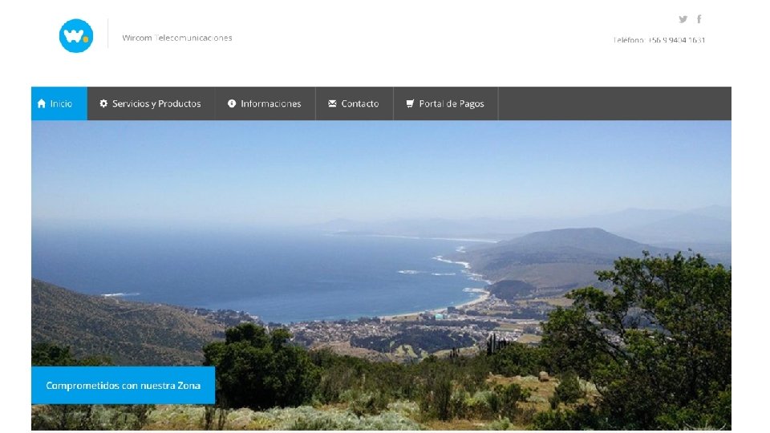
Task: Click the coastal bay banner photo
Action: 381,275
